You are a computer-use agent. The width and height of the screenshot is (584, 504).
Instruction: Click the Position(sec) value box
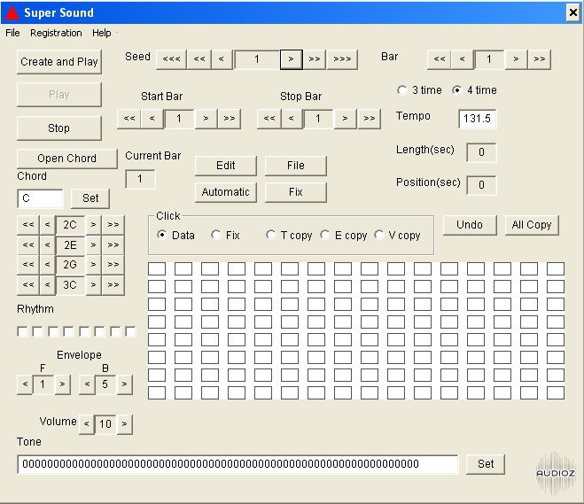(x=481, y=185)
